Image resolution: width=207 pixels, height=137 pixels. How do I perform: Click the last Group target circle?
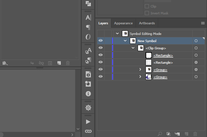coord(196,77)
